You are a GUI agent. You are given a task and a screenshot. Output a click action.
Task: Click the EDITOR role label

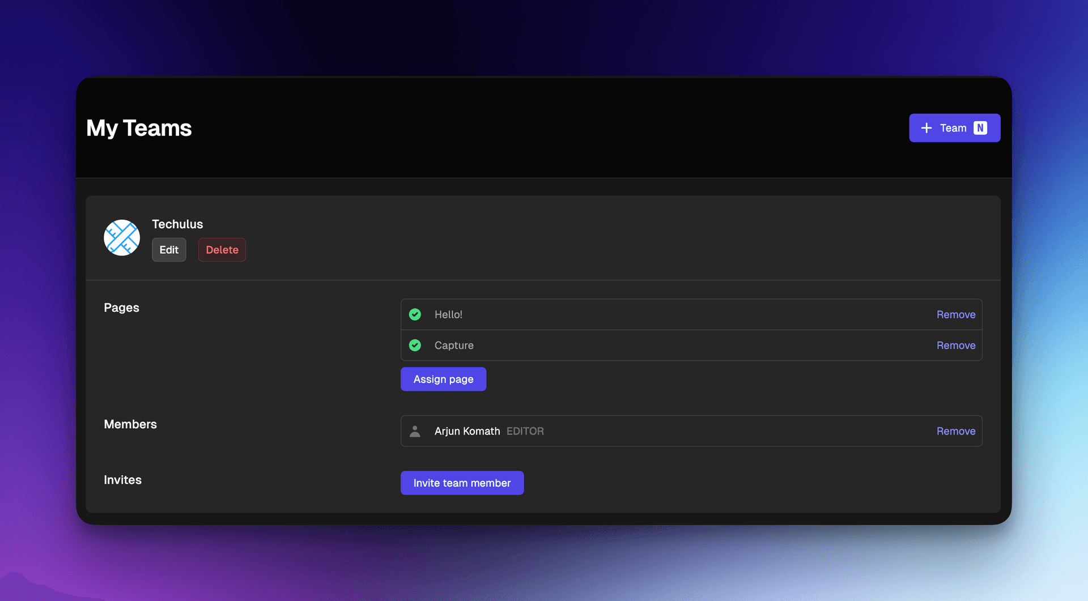click(525, 431)
